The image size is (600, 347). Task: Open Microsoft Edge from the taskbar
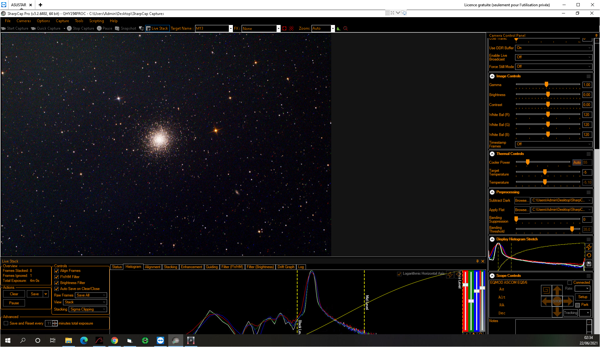tap(84, 340)
